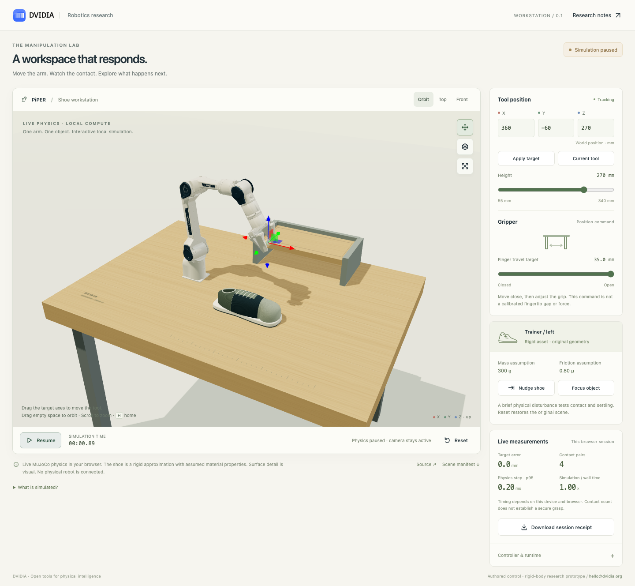Click the Contact pairs value 4
This screenshot has height=586, width=635.
(561, 464)
